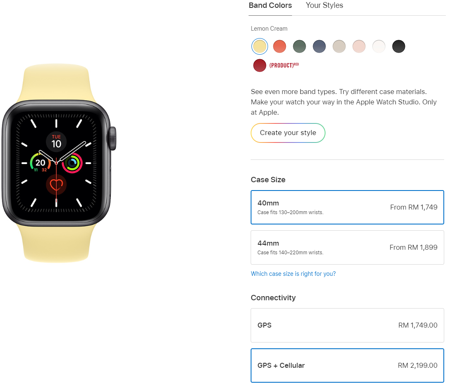
Task: Choose the black band color swatch
Action: 398,46
